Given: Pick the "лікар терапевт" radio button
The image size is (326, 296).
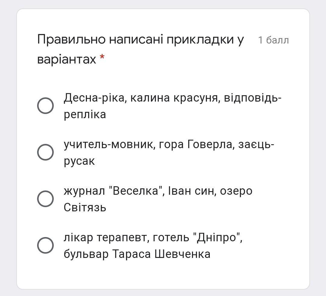Looking at the screenshot, I should click(x=45, y=245).
